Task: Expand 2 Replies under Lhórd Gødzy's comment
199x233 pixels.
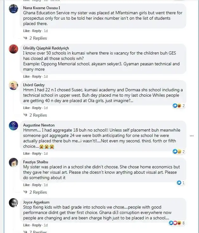Action: click(37, 115)
